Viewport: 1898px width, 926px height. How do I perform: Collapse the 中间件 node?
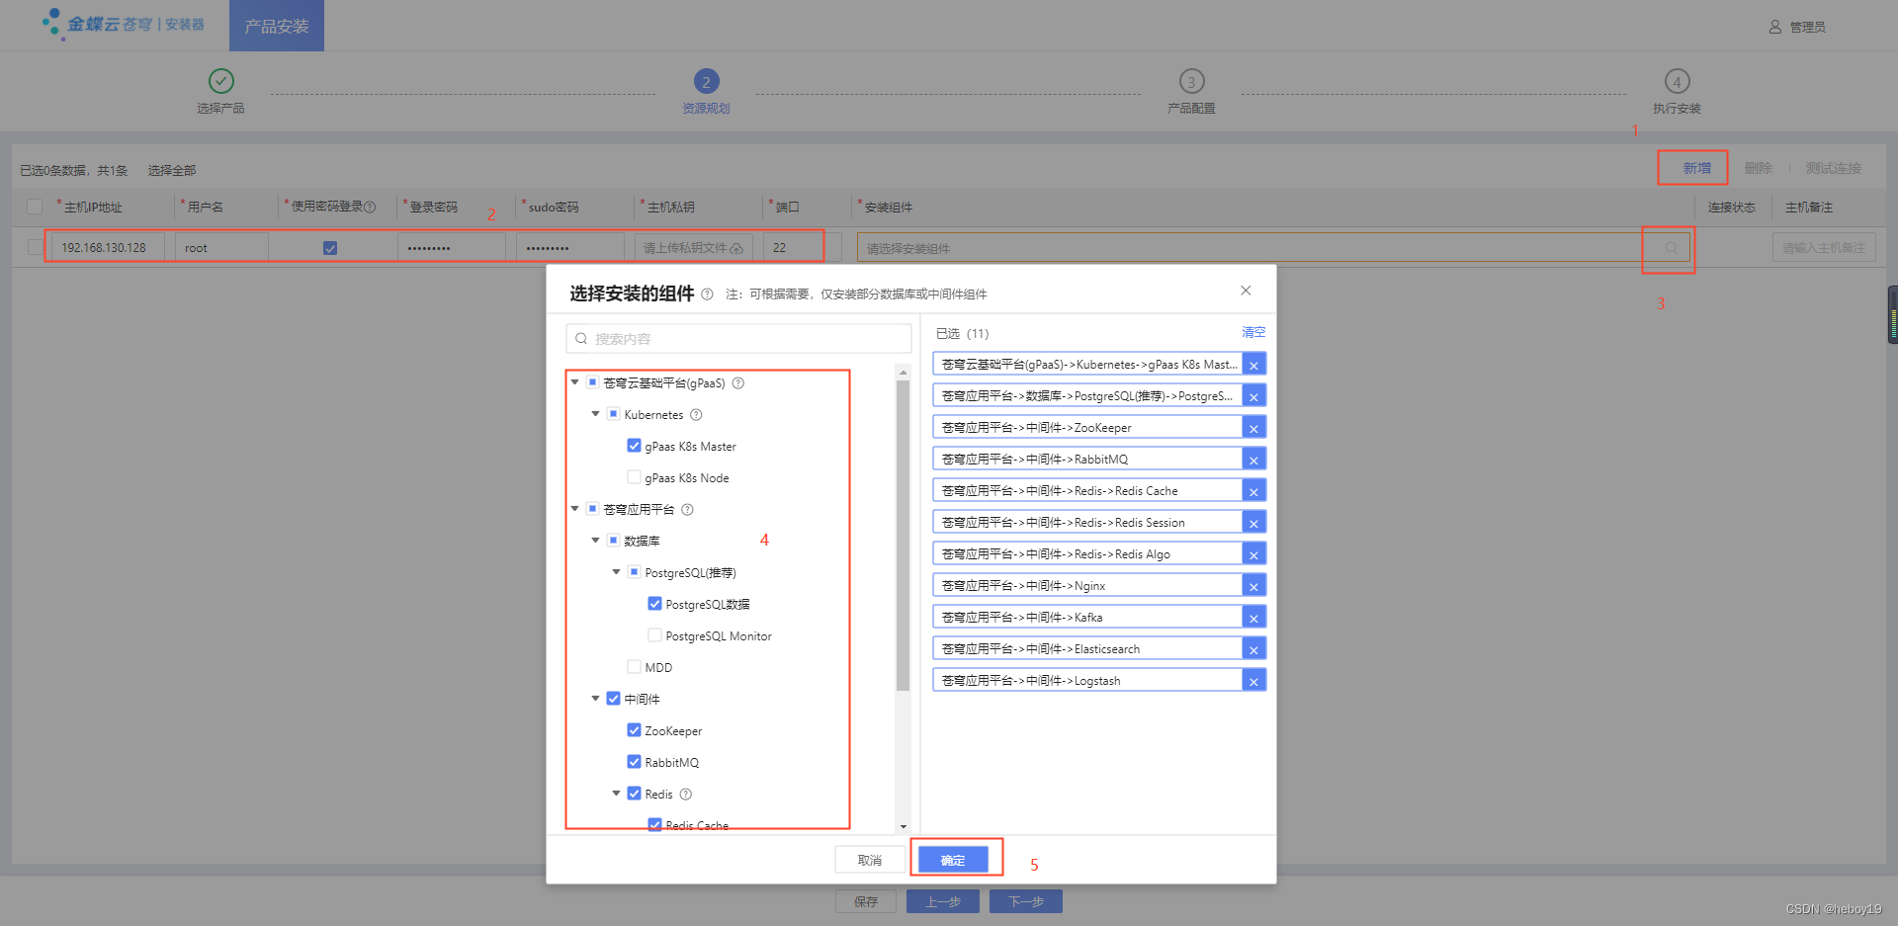[x=595, y=699]
